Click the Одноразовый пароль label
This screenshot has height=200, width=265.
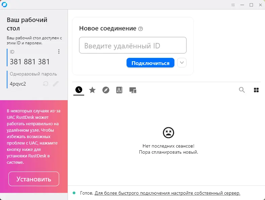33,74
